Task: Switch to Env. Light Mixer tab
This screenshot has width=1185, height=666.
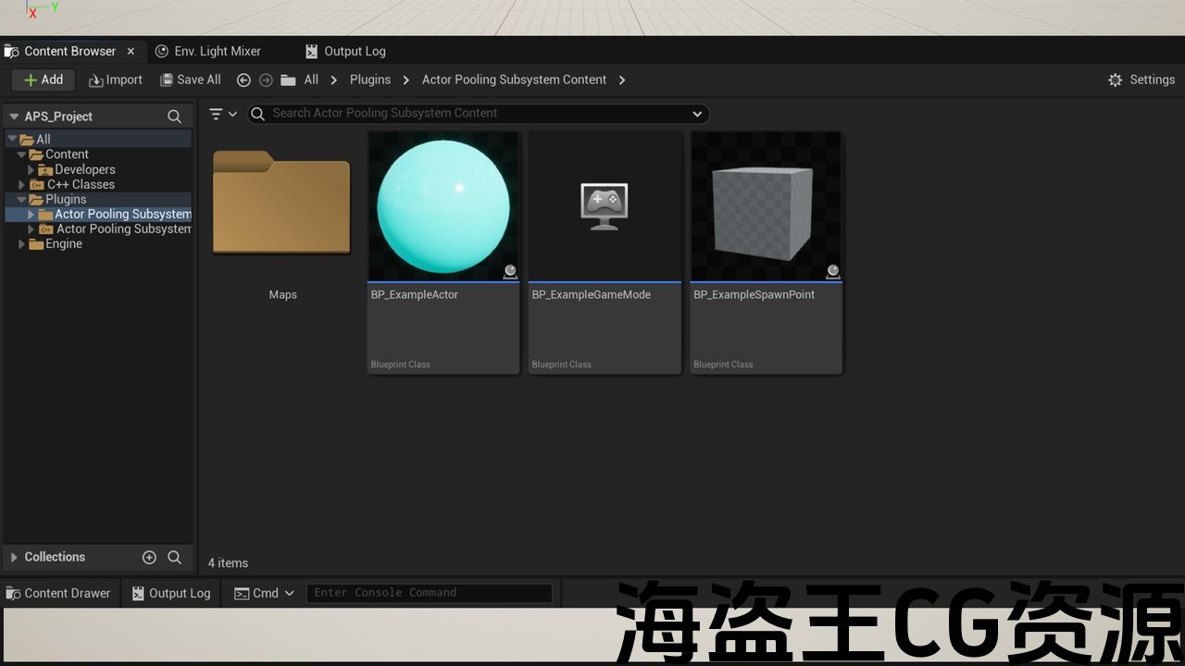Action: (x=208, y=52)
